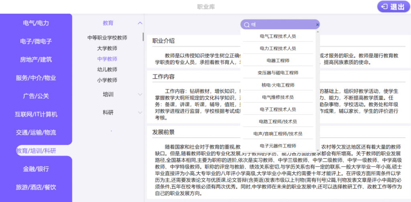Expand the 培训 section chevron
The image size is (411, 202).
(140, 94)
